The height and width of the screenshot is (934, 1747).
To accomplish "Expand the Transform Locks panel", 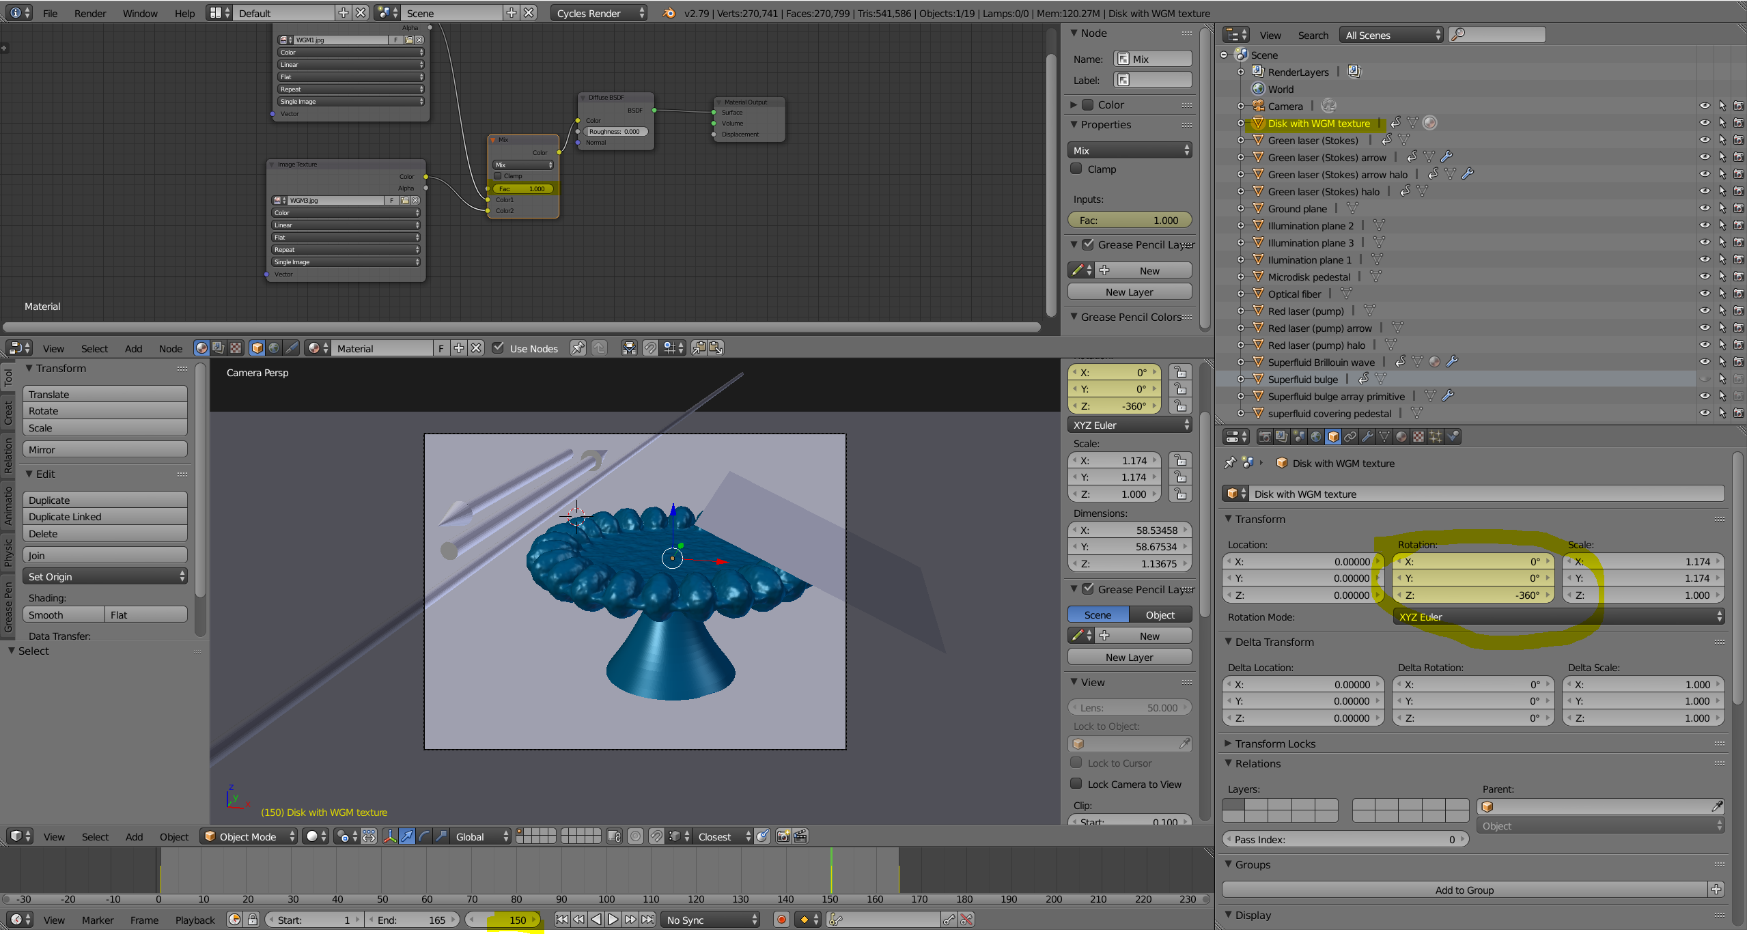I will click(1274, 744).
